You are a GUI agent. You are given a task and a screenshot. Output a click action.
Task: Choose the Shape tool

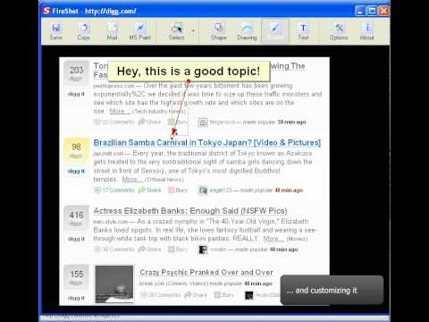click(219, 31)
